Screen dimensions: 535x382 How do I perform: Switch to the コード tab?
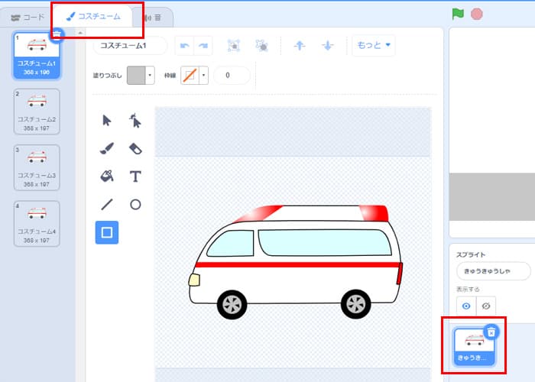tap(28, 18)
